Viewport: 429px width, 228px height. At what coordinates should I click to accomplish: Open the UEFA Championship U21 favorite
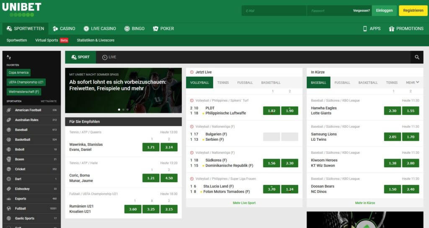click(x=26, y=82)
